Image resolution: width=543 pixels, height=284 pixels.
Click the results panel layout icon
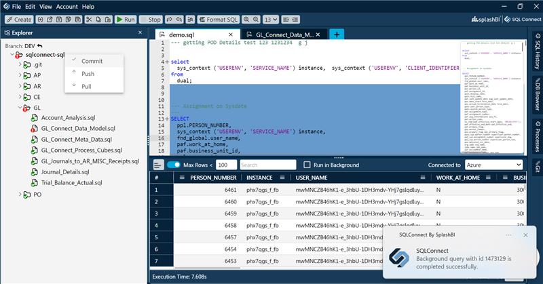[158, 165]
